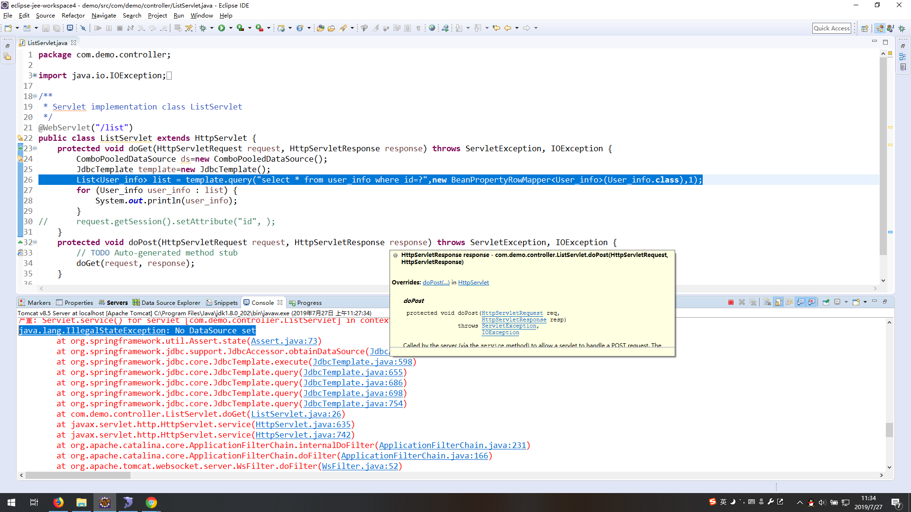The height and width of the screenshot is (512, 911).
Task: Click Back navigation arrow in toolbar
Action: pyautogui.click(x=508, y=28)
